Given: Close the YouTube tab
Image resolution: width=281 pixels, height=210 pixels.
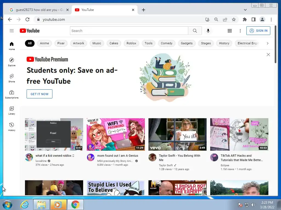Looking at the screenshot, I should point(133,10).
